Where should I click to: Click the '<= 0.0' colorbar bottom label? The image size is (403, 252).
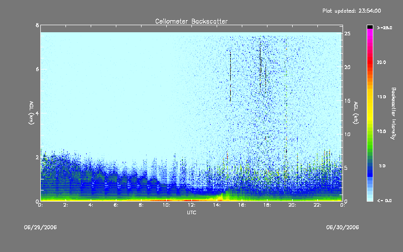[x=384, y=201]
